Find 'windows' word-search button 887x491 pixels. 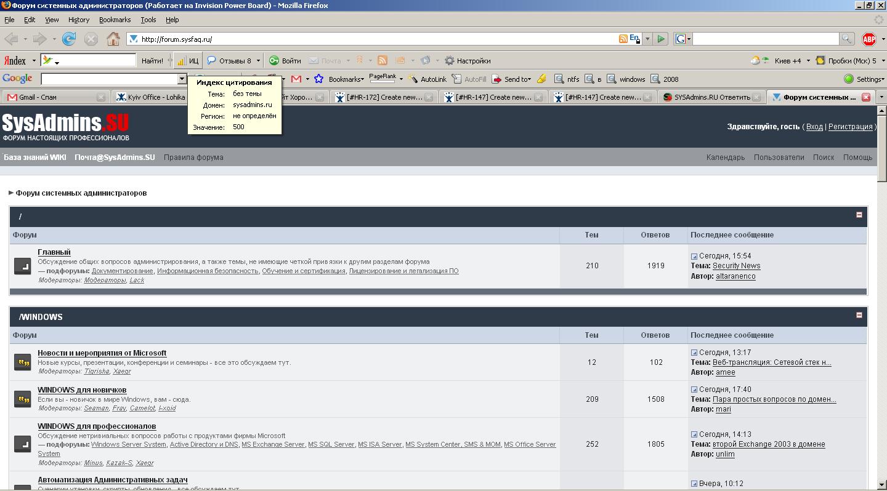[x=626, y=79]
